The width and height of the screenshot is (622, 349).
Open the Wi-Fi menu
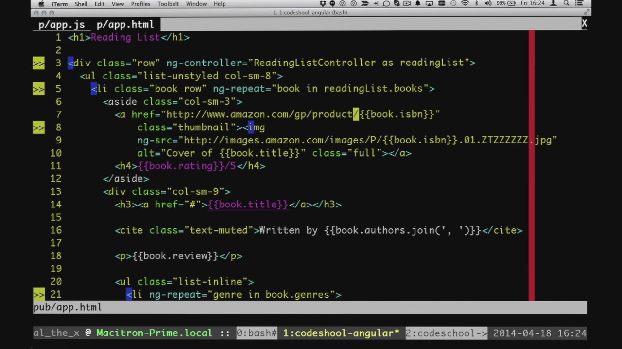click(465, 4)
